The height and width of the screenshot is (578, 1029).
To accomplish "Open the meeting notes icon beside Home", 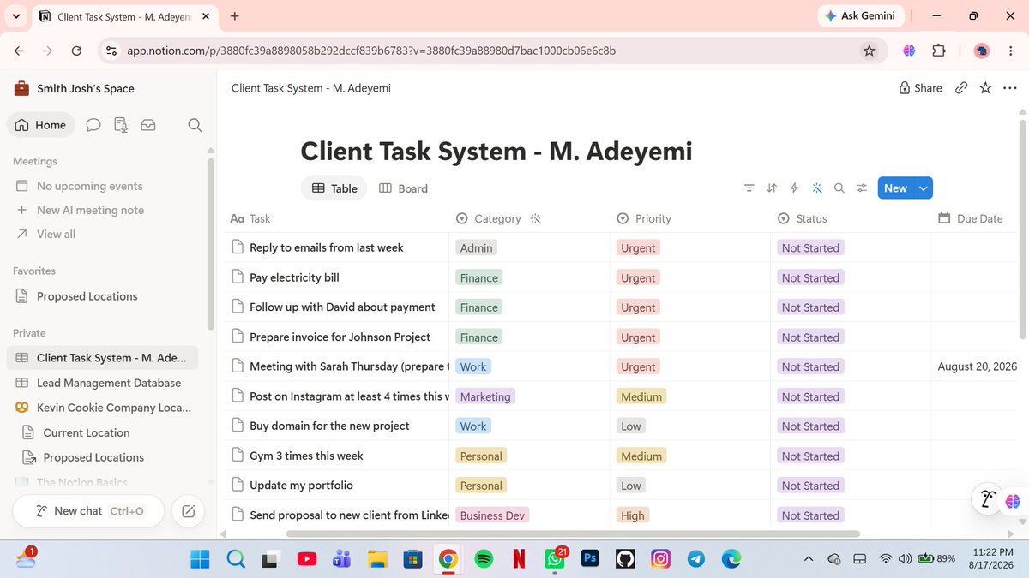I will (121, 125).
